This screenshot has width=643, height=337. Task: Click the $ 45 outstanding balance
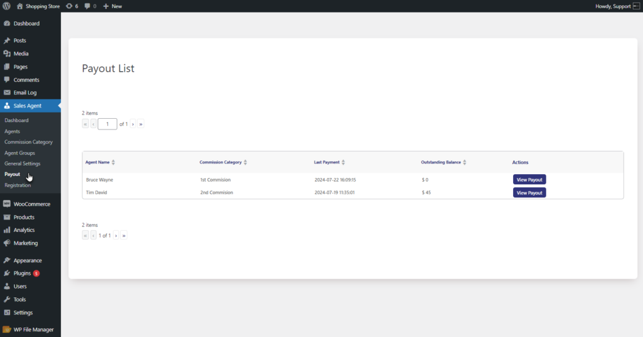pos(426,192)
